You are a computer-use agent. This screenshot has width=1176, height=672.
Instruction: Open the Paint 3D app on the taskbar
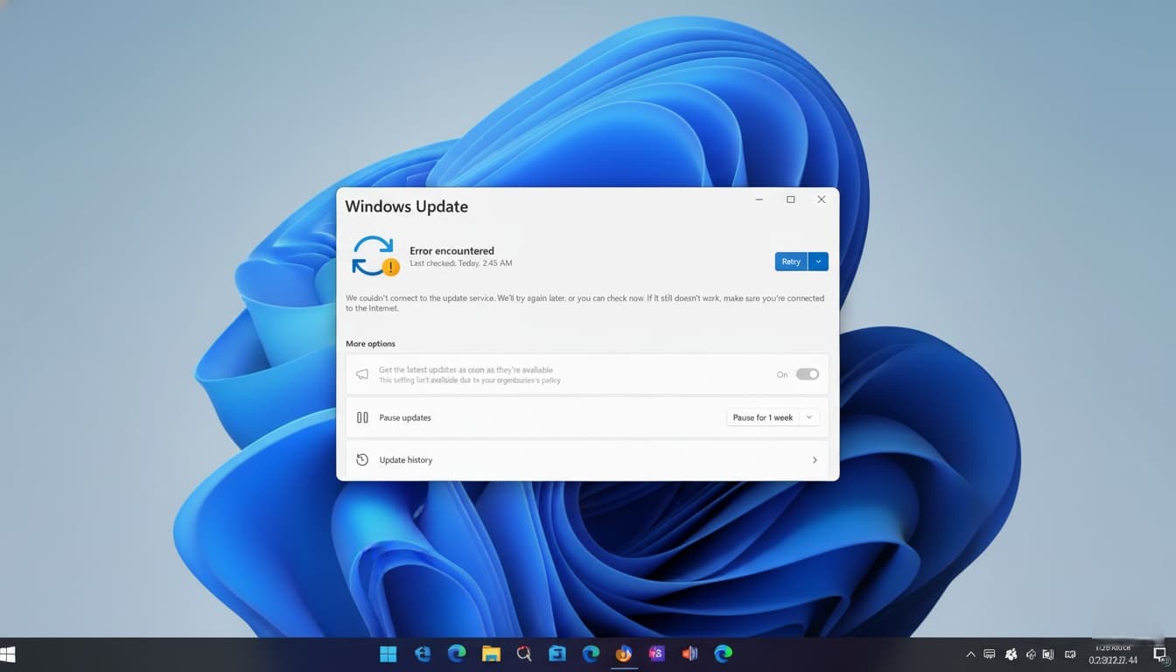[655, 654]
